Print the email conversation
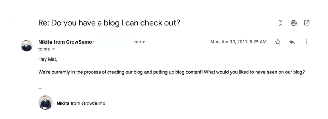 coord(294,23)
